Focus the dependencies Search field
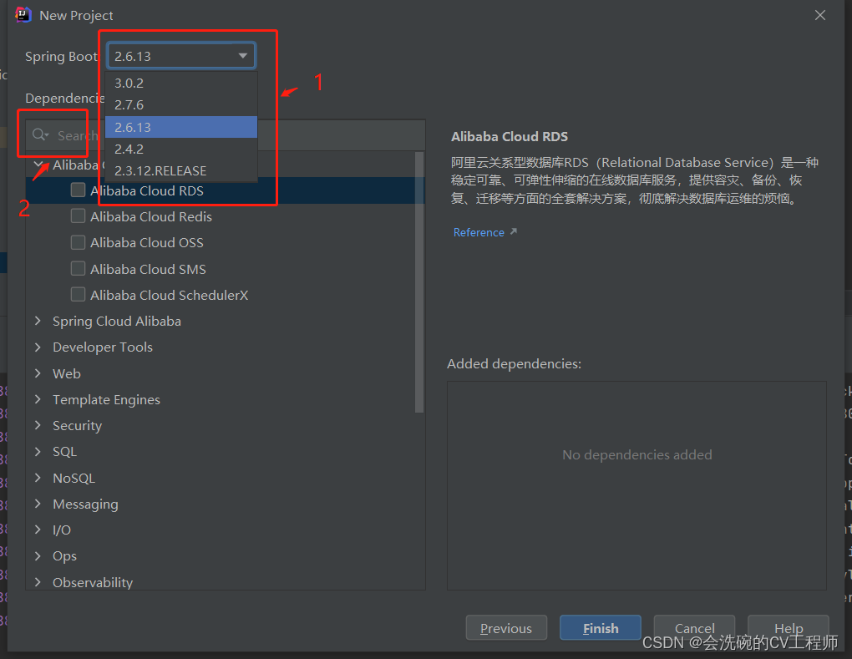 (226, 135)
